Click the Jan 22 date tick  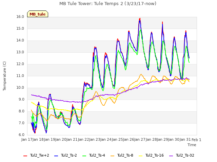(83, 140)
